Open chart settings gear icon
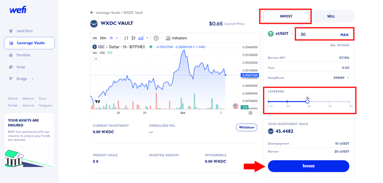The image size is (383, 183). pyautogui.click(x=250, y=113)
